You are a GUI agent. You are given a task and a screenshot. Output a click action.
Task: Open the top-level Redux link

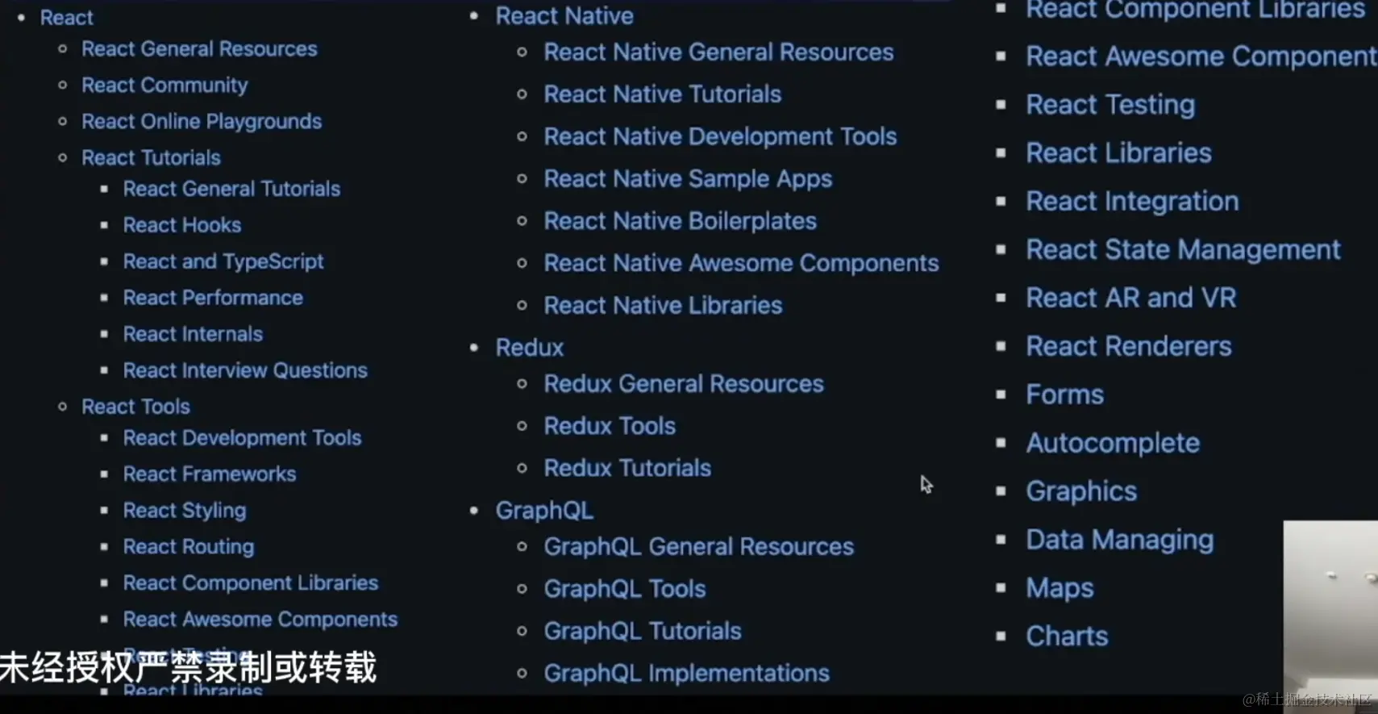[x=530, y=348]
